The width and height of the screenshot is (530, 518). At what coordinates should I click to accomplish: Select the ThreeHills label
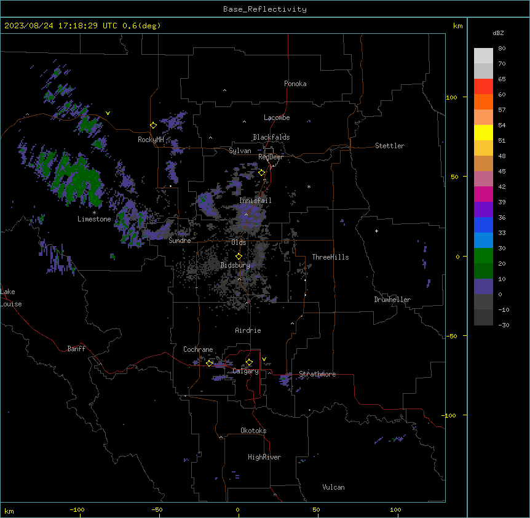(330, 257)
